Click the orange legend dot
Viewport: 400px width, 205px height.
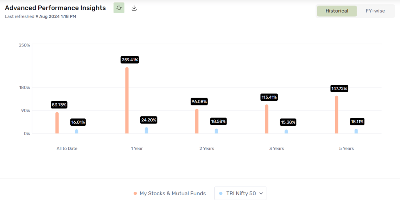pyautogui.click(x=135, y=193)
